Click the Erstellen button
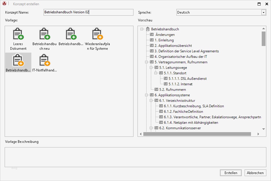The height and width of the screenshot is (181, 271). [231, 173]
